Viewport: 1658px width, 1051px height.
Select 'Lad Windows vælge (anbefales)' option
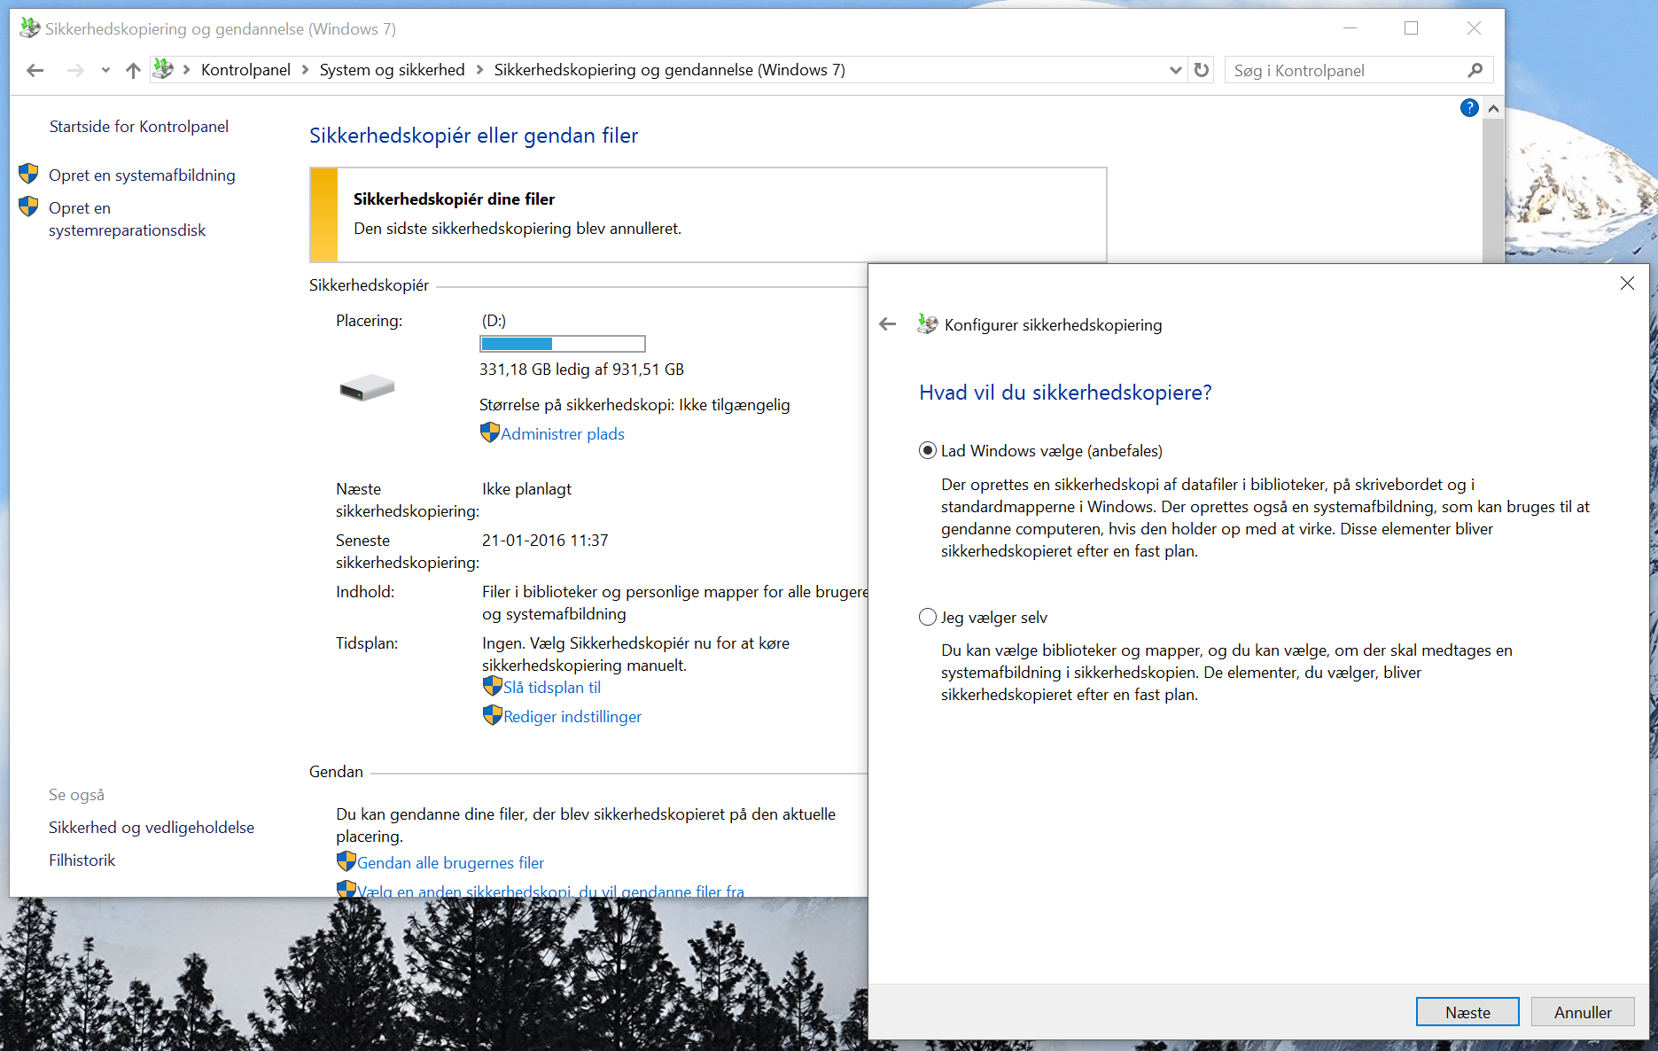(928, 451)
